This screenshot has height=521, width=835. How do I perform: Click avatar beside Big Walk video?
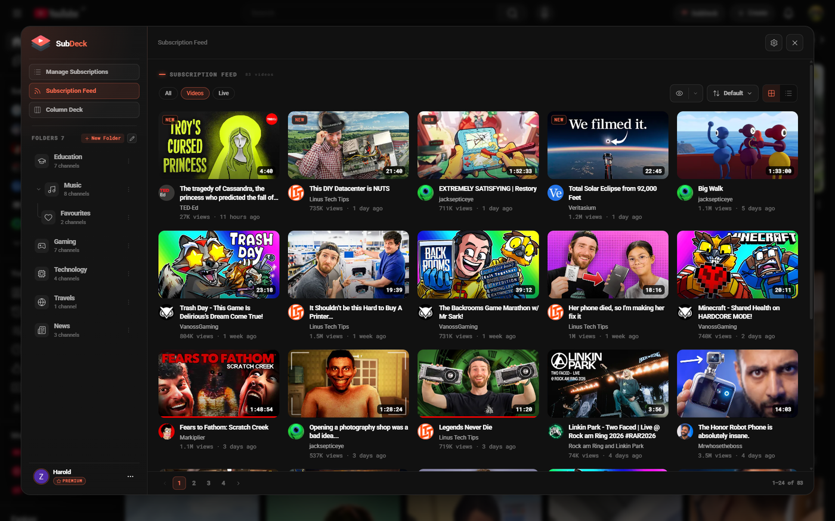pos(685,192)
